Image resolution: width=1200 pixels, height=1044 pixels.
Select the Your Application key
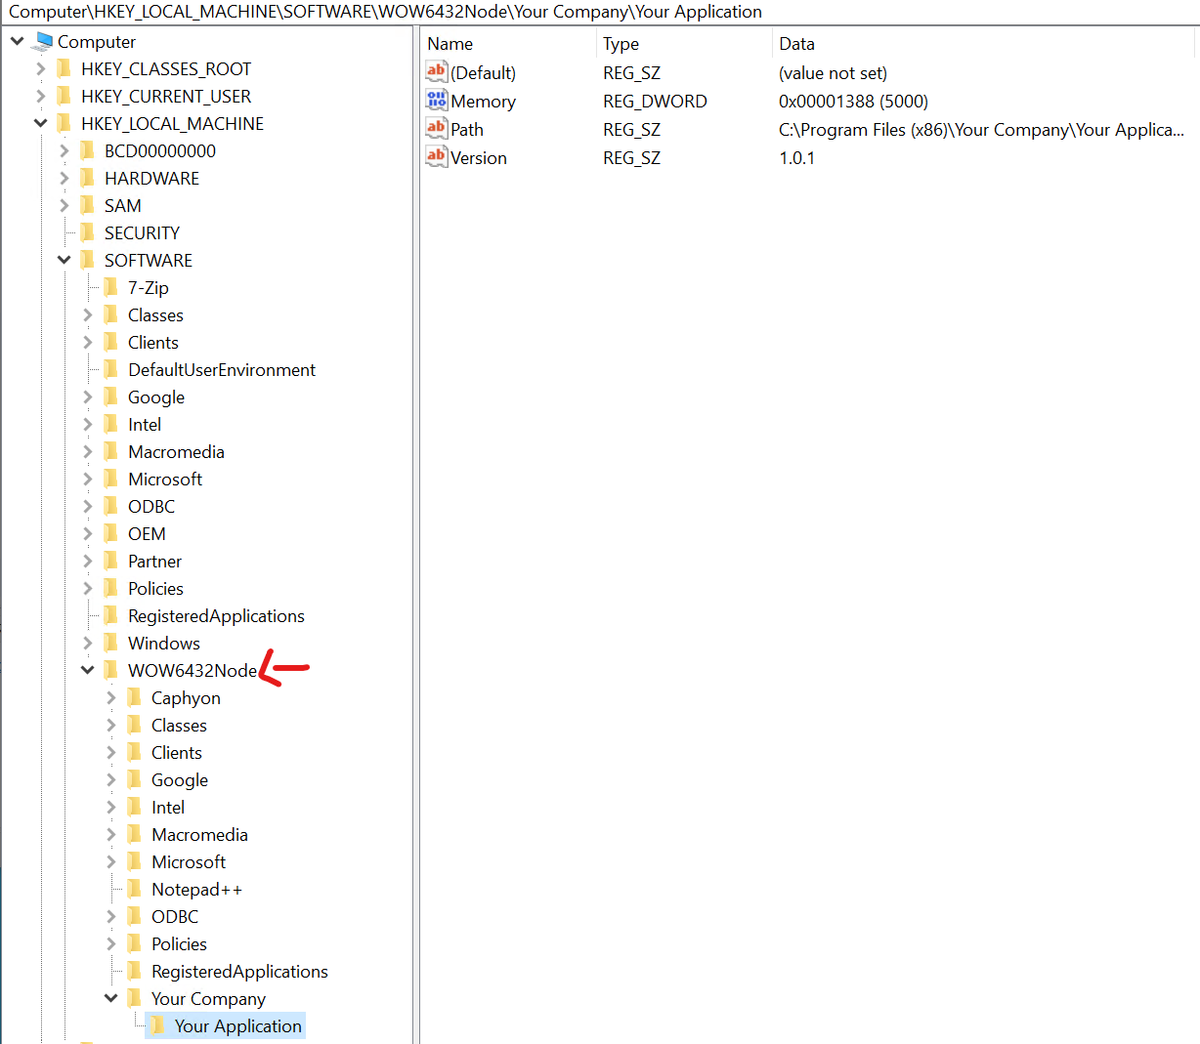click(x=237, y=1026)
